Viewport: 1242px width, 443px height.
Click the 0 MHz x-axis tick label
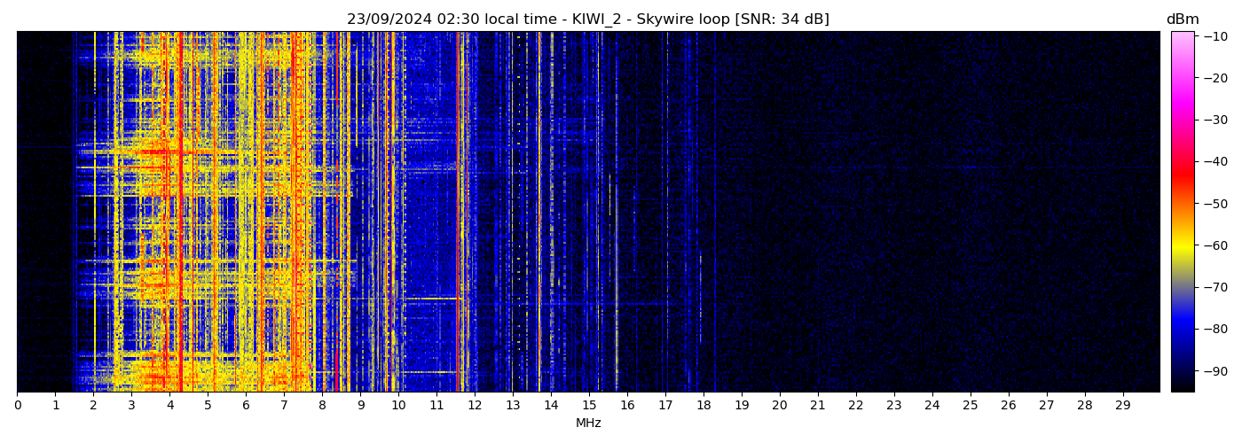pos(17,406)
